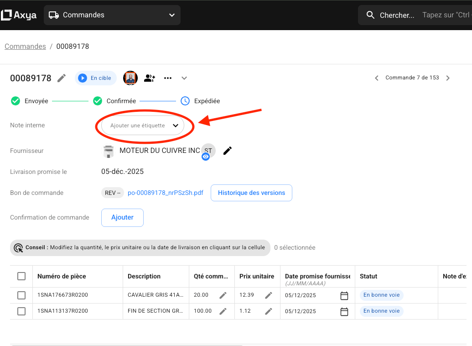
Task: Select the header checkbox to select all lines
Action: (21, 276)
